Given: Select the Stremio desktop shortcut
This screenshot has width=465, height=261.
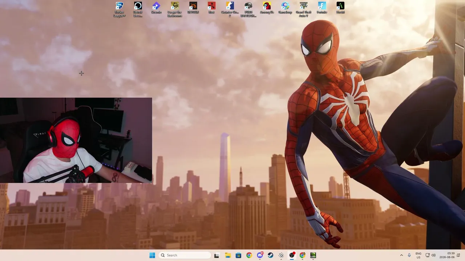Looking at the screenshot, I should click(156, 8).
